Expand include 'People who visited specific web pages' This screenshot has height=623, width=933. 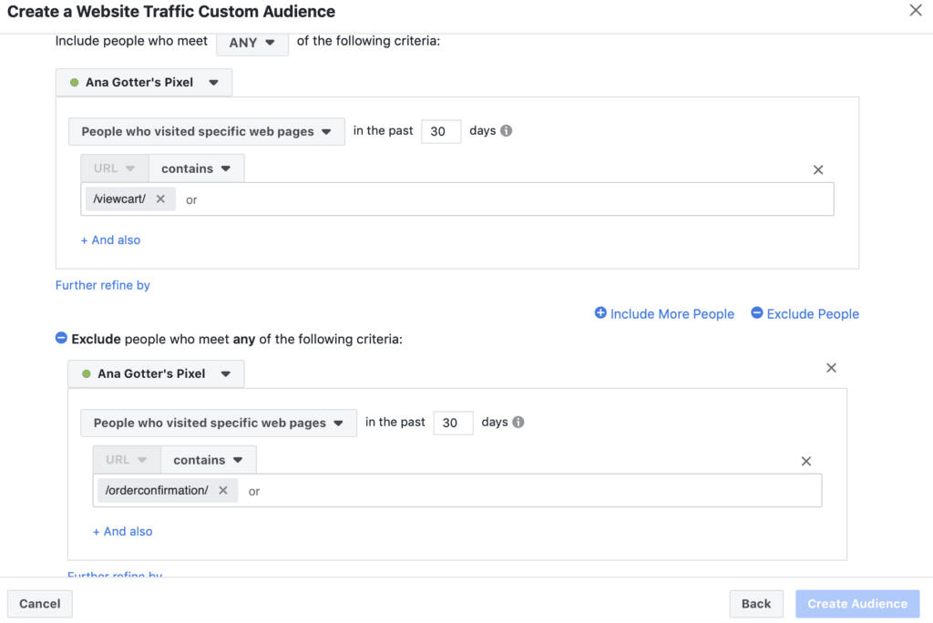coord(206,131)
